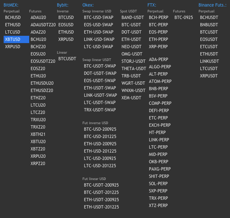Choose BTC-USD-SWAP on Okex
The width and height of the screenshot is (230, 218).
(99, 18)
